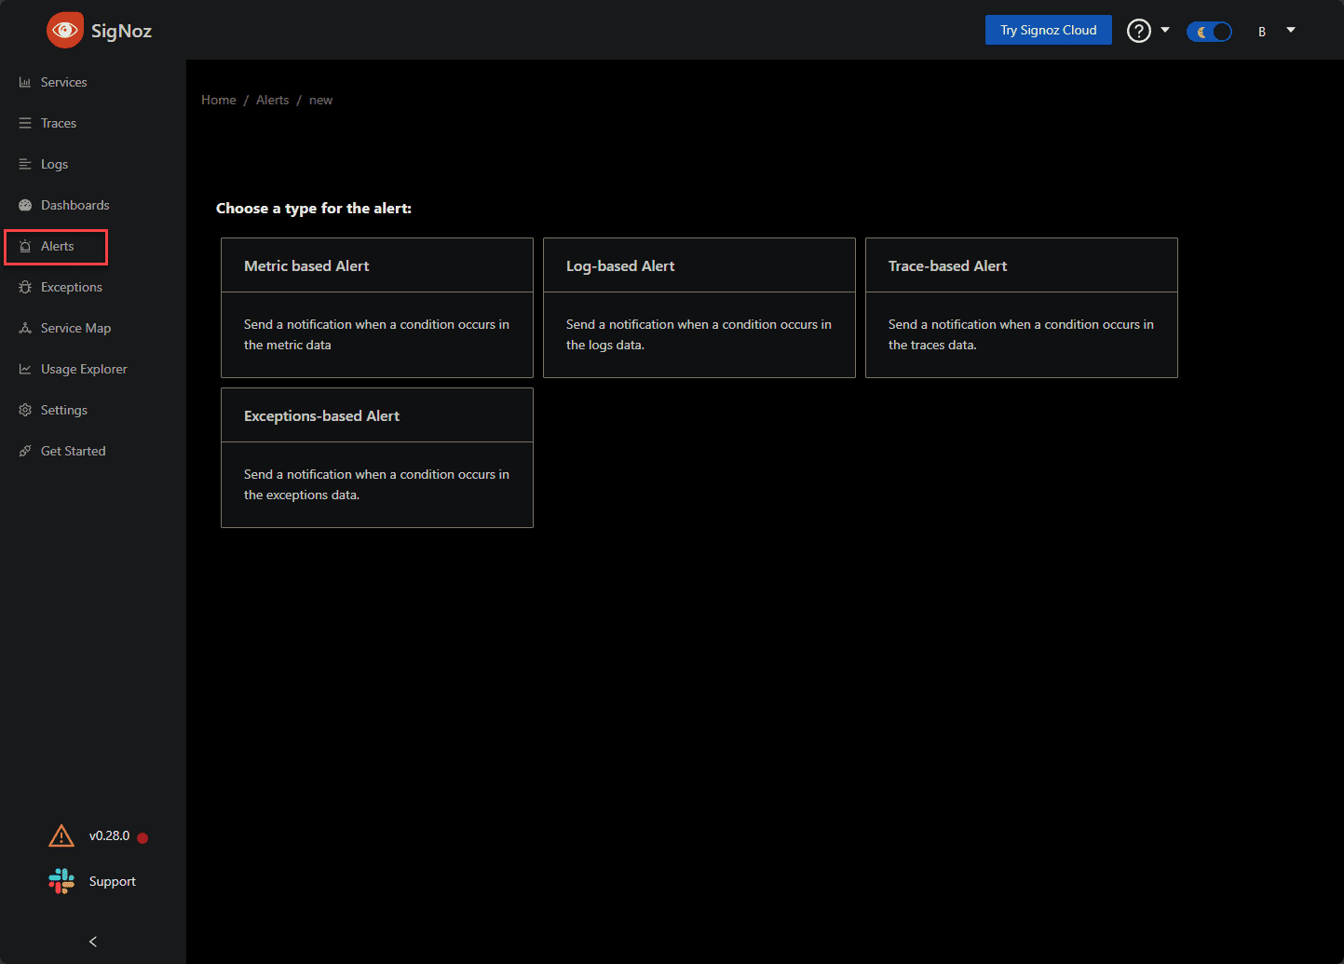Open the Dashboards menu item
This screenshot has width=1344, height=964.
point(93,205)
